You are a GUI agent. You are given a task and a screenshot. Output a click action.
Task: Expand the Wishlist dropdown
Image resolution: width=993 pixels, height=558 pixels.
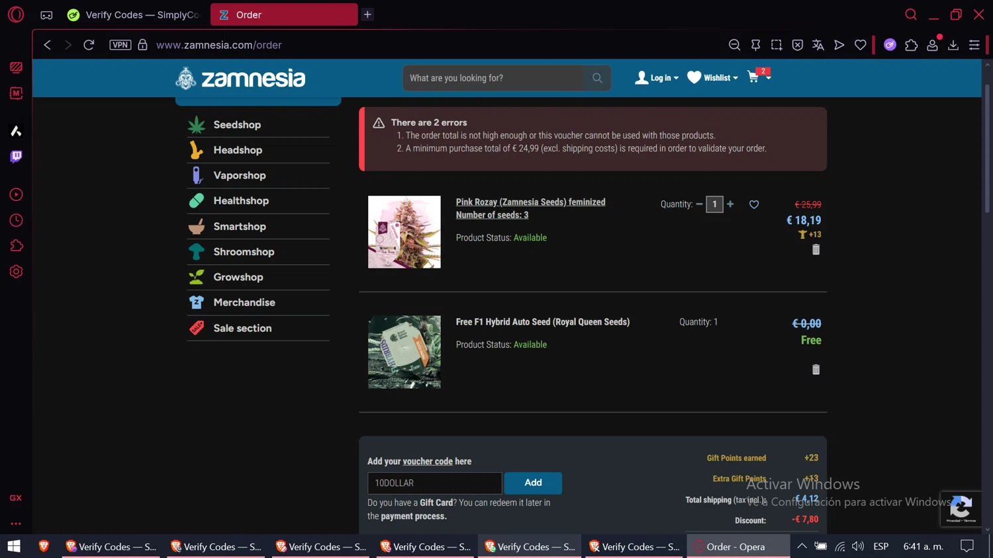712,78
